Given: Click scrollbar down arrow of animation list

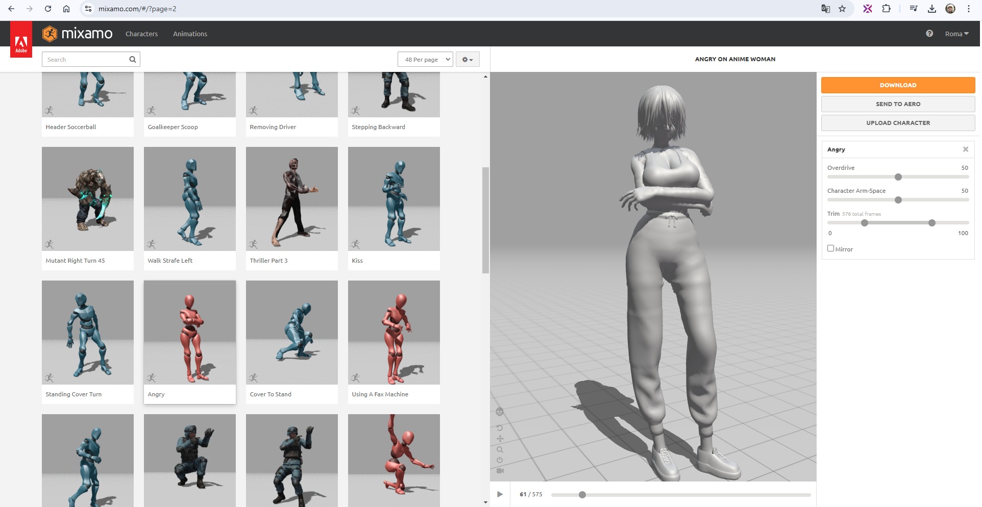Looking at the screenshot, I should pos(485,502).
